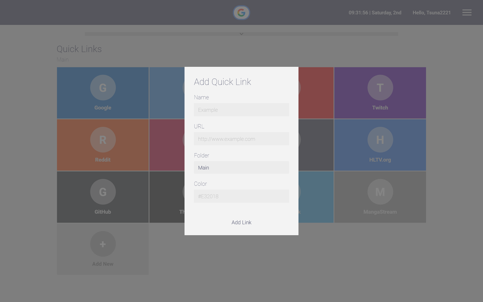
Task: Open the Google quick link tile
Action: 103,93
